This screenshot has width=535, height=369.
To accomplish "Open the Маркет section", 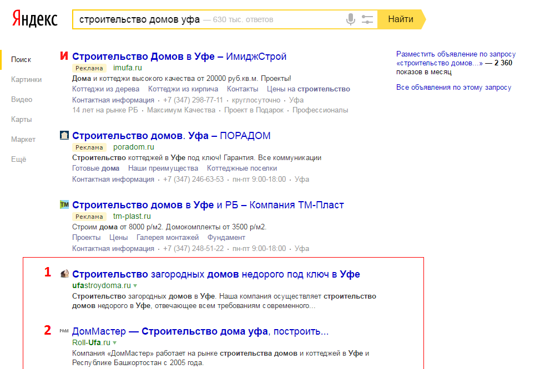I will click(x=23, y=140).
